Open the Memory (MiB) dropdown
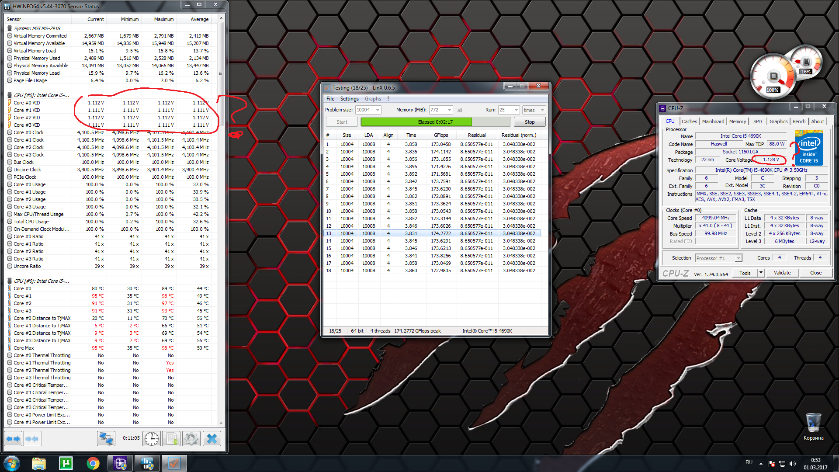 coord(449,110)
